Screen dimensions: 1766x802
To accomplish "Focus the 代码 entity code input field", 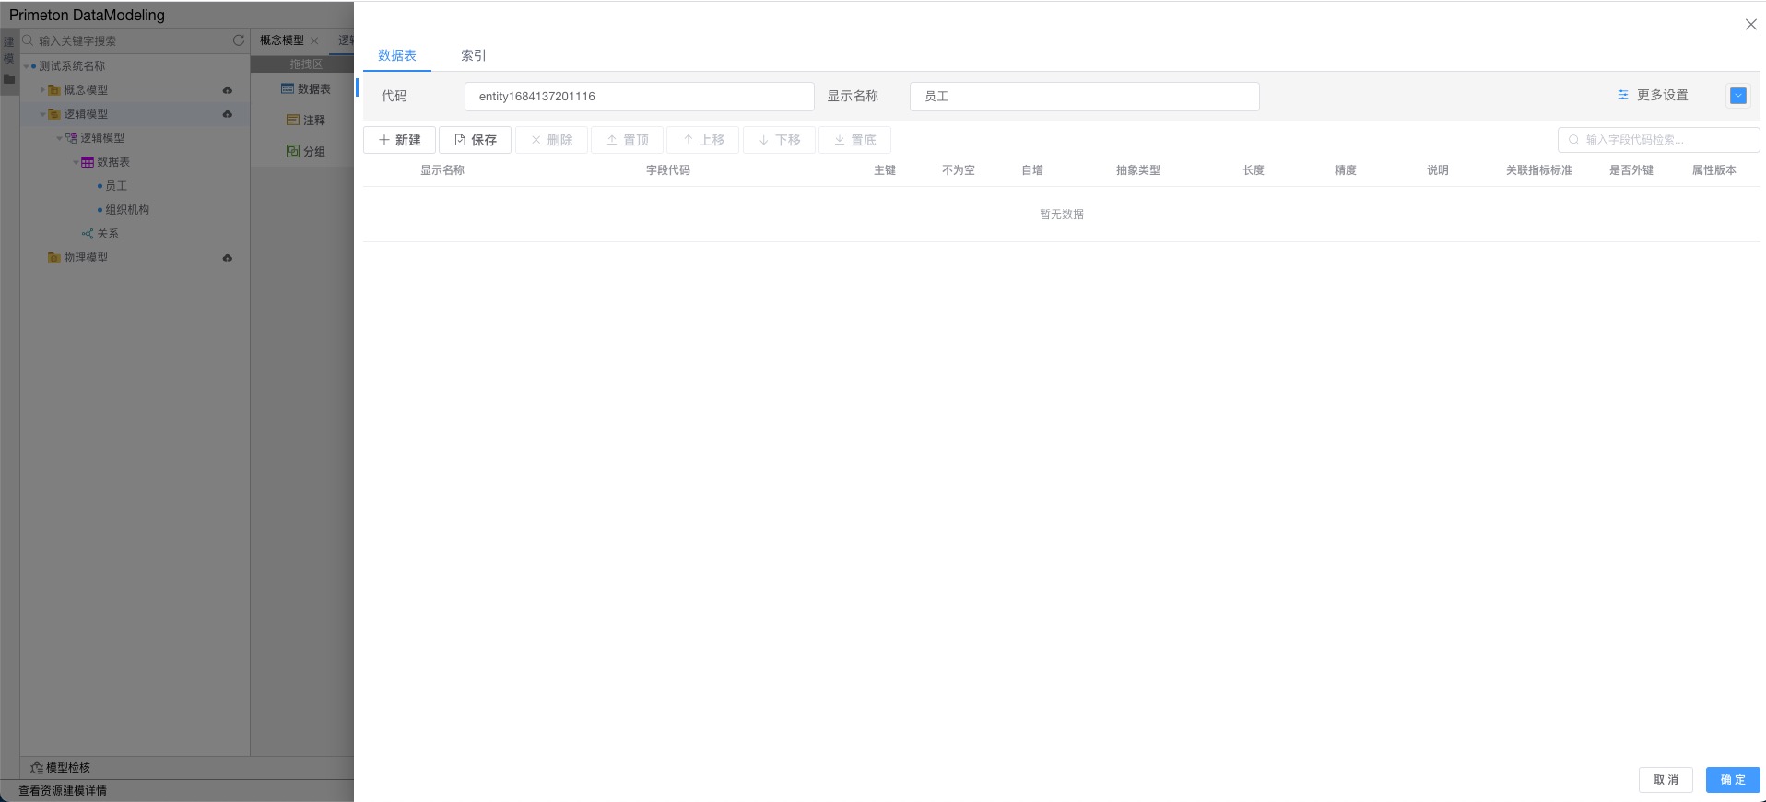I will [640, 97].
